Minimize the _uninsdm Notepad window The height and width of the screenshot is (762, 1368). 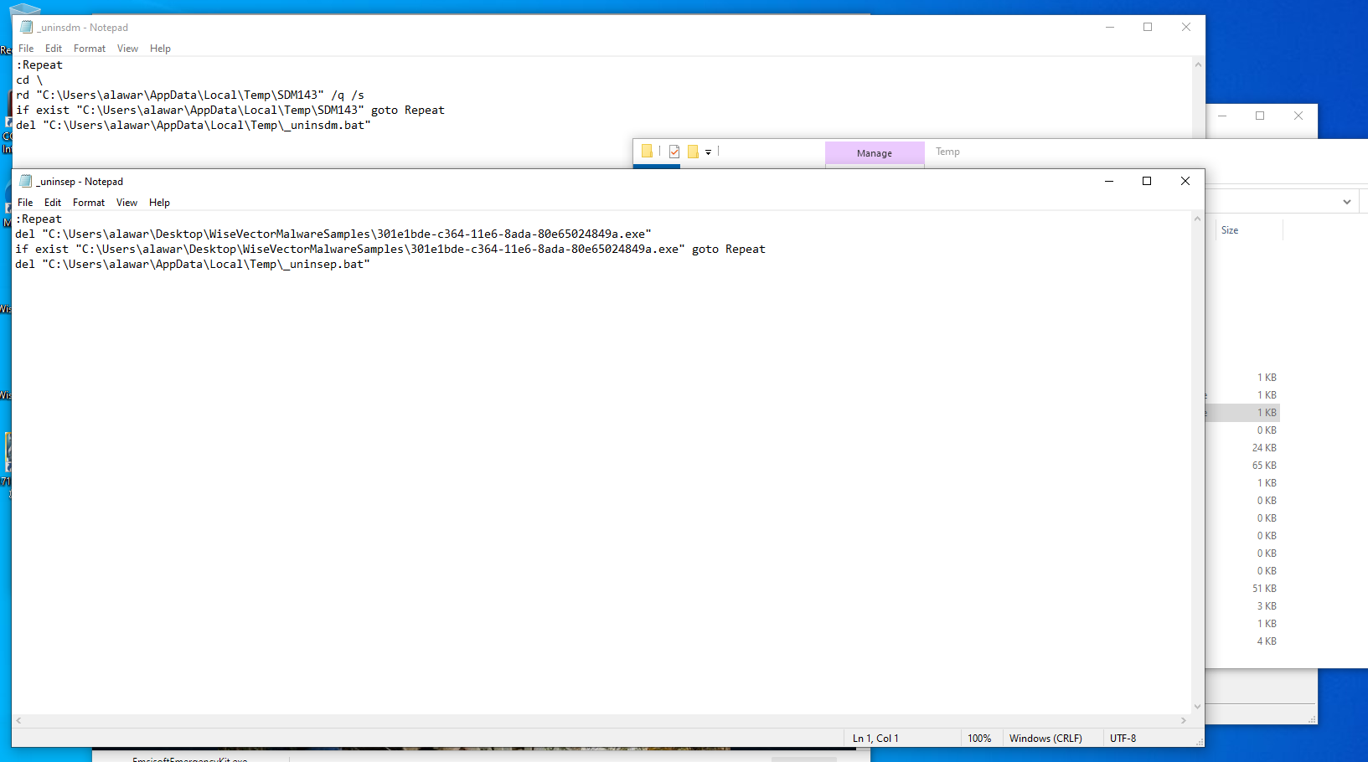tap(1110, 27)
